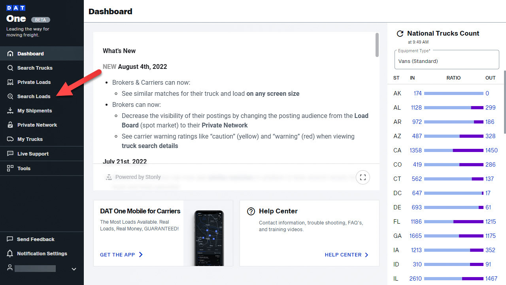Click the Private Loads sidebar icon

[10, 82]
